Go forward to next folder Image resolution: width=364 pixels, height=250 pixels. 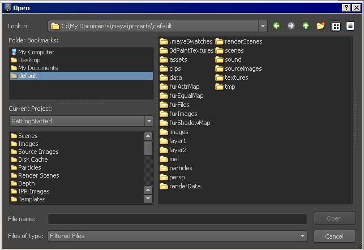point(291,26)
